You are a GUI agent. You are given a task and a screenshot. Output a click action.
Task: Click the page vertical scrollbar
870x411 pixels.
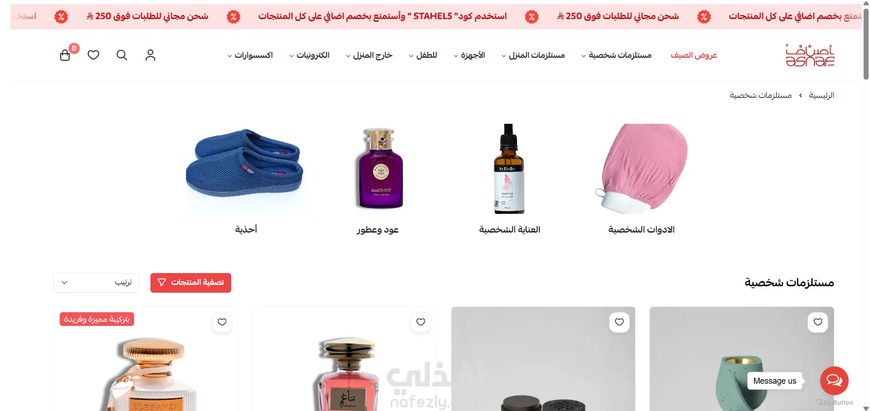866,43
